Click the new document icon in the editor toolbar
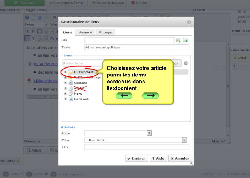The width and height of the screenshot is (250, 178). click(x=33, y=17)
